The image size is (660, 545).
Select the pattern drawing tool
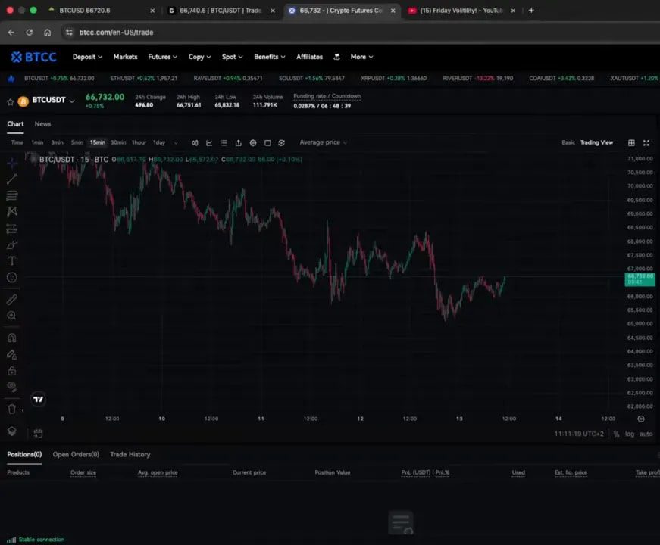coord(12,211)
